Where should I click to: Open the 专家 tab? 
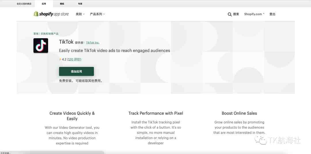[80, 4]
